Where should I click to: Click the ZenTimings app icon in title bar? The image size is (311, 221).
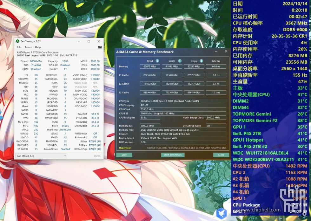coord(17,41)
